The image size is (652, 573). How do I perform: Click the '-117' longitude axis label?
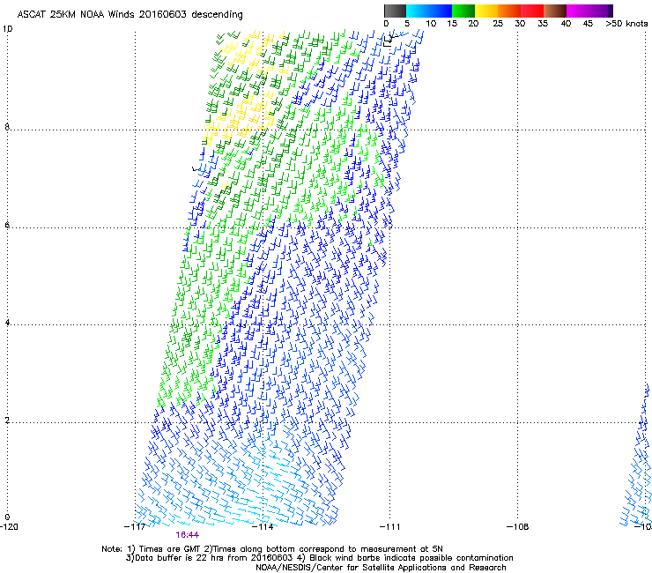click(x=135, y=527)
